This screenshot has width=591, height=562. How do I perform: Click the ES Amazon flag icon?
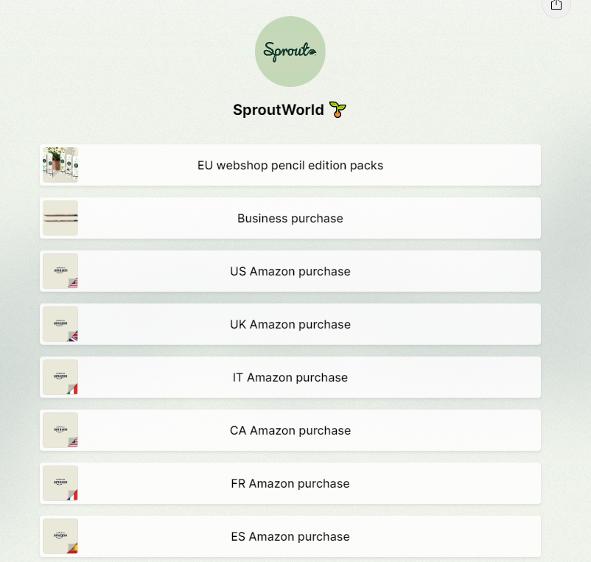point(72,547)
